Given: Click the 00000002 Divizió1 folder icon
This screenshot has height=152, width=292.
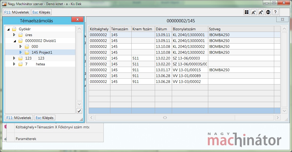Looking at the screenshot, I should coord(20,41).
